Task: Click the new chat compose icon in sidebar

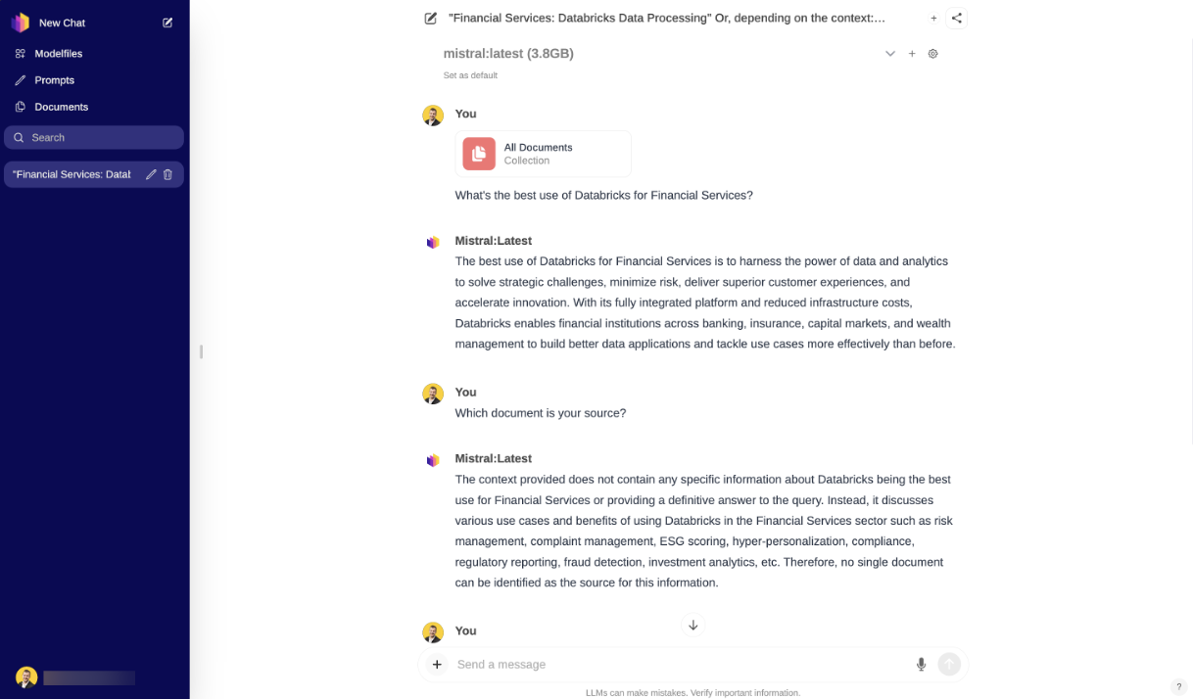Action: click(167, 23)
